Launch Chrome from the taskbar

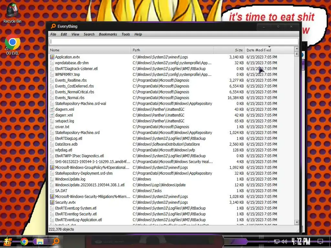point(24,242)
